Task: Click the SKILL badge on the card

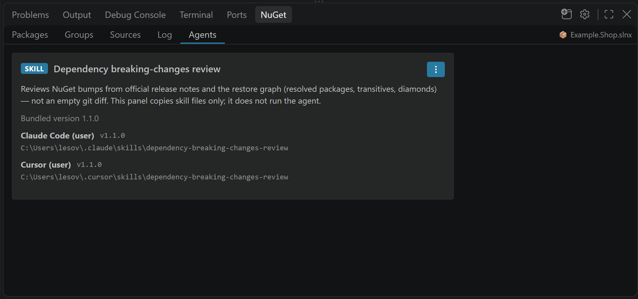Action: coord(34,69)
